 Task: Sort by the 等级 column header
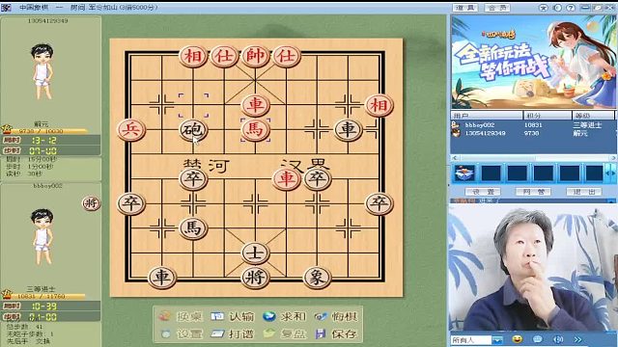pos(593,116)
